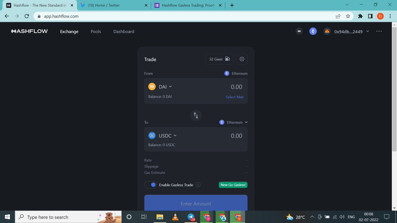
Task: Show hidden system tray icons chevron
Action: 312,217
